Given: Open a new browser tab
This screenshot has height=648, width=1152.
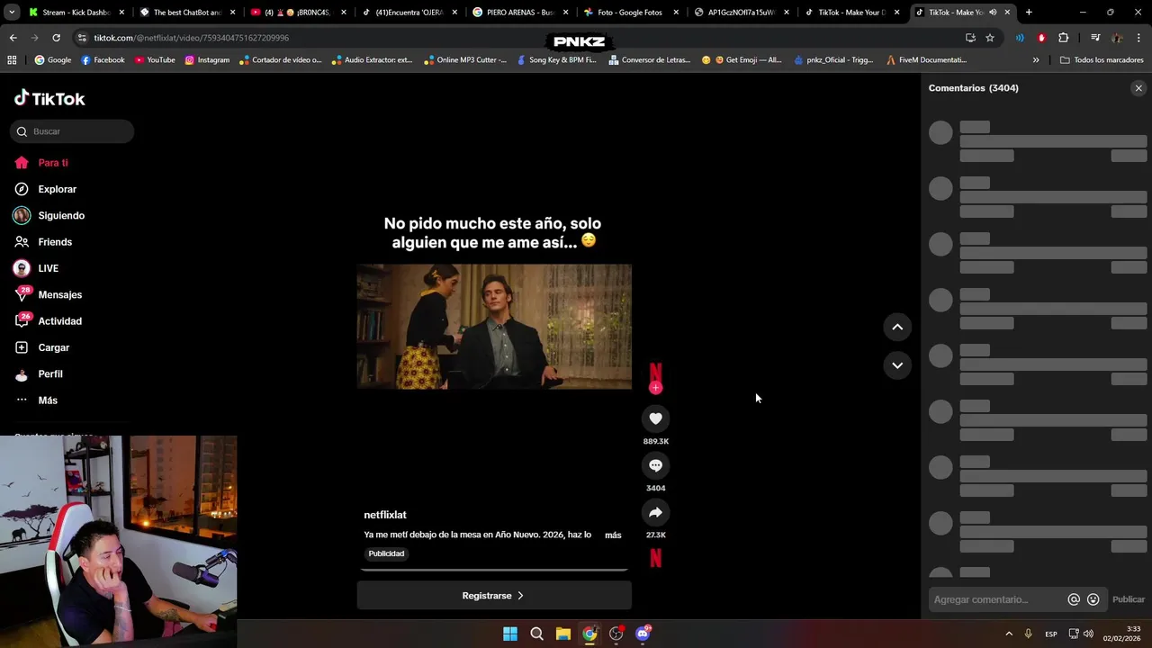Looking at the screenshot, I should pyautogui.click(x=1029, y=13).
